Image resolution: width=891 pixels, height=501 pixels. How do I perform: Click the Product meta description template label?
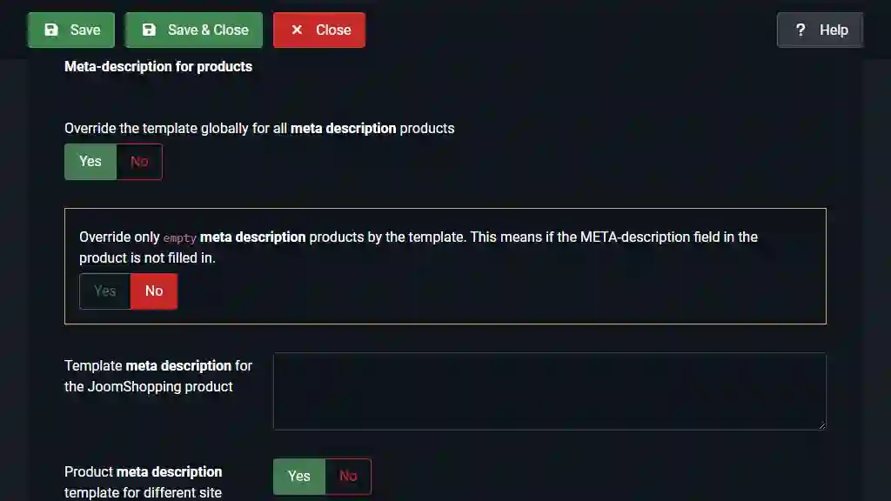[x=144, y=482]
